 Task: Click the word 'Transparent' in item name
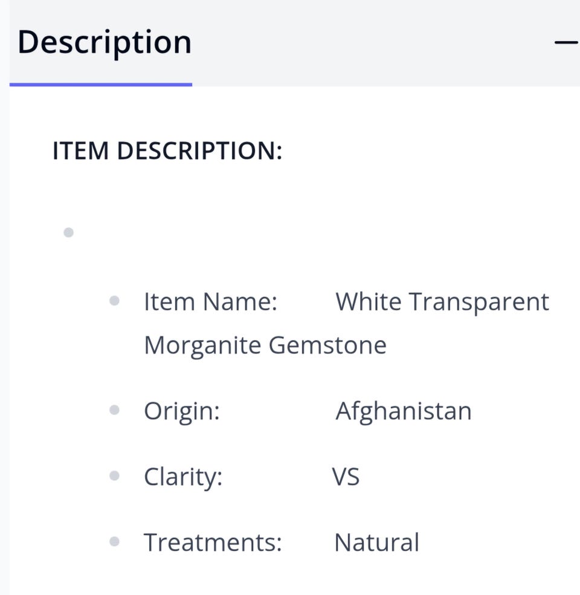(x=479, y=303)
